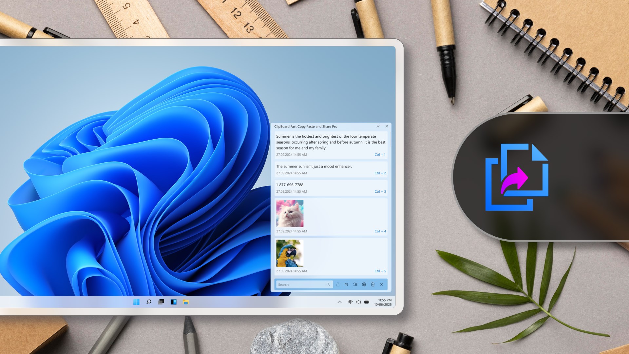Viewport: 629px width, 354px height.
Task: Click the X in the bottom toolbar
Action: (x=382, y=285)
